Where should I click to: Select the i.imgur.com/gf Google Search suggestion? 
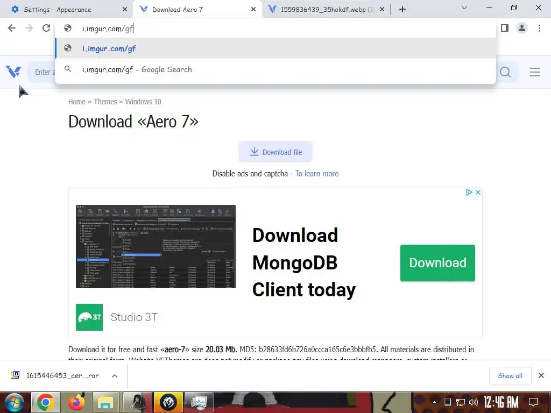275,69
